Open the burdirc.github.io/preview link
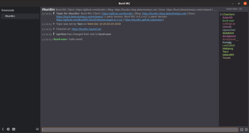The height and width of the screenshot is (133, 249). [144, 20]
